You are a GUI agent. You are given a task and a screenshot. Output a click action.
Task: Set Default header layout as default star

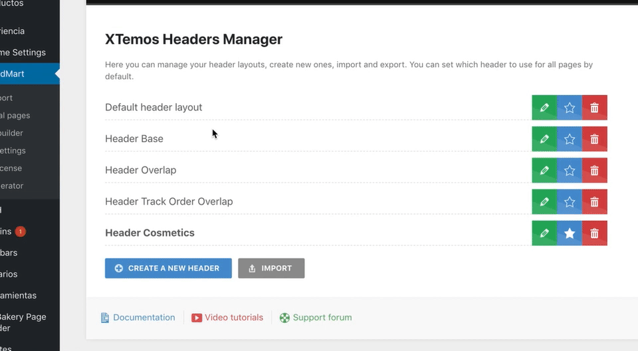pyautogui.click(x=570, y=108)
